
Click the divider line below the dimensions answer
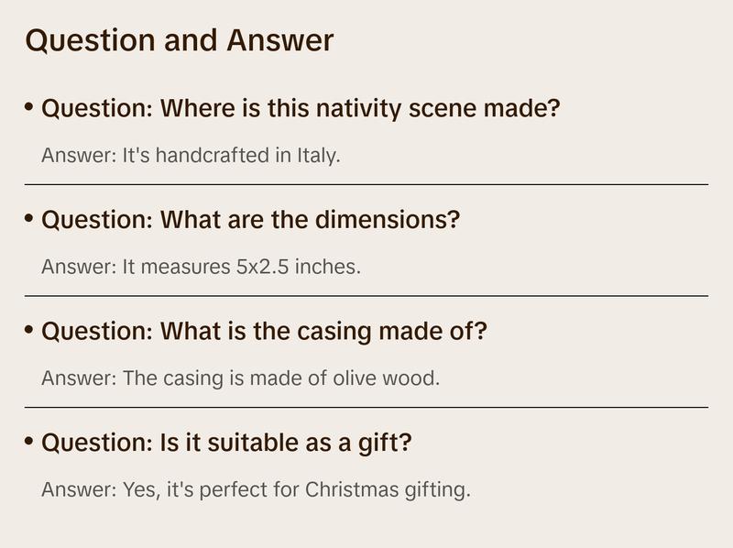[x=366, y=296]
